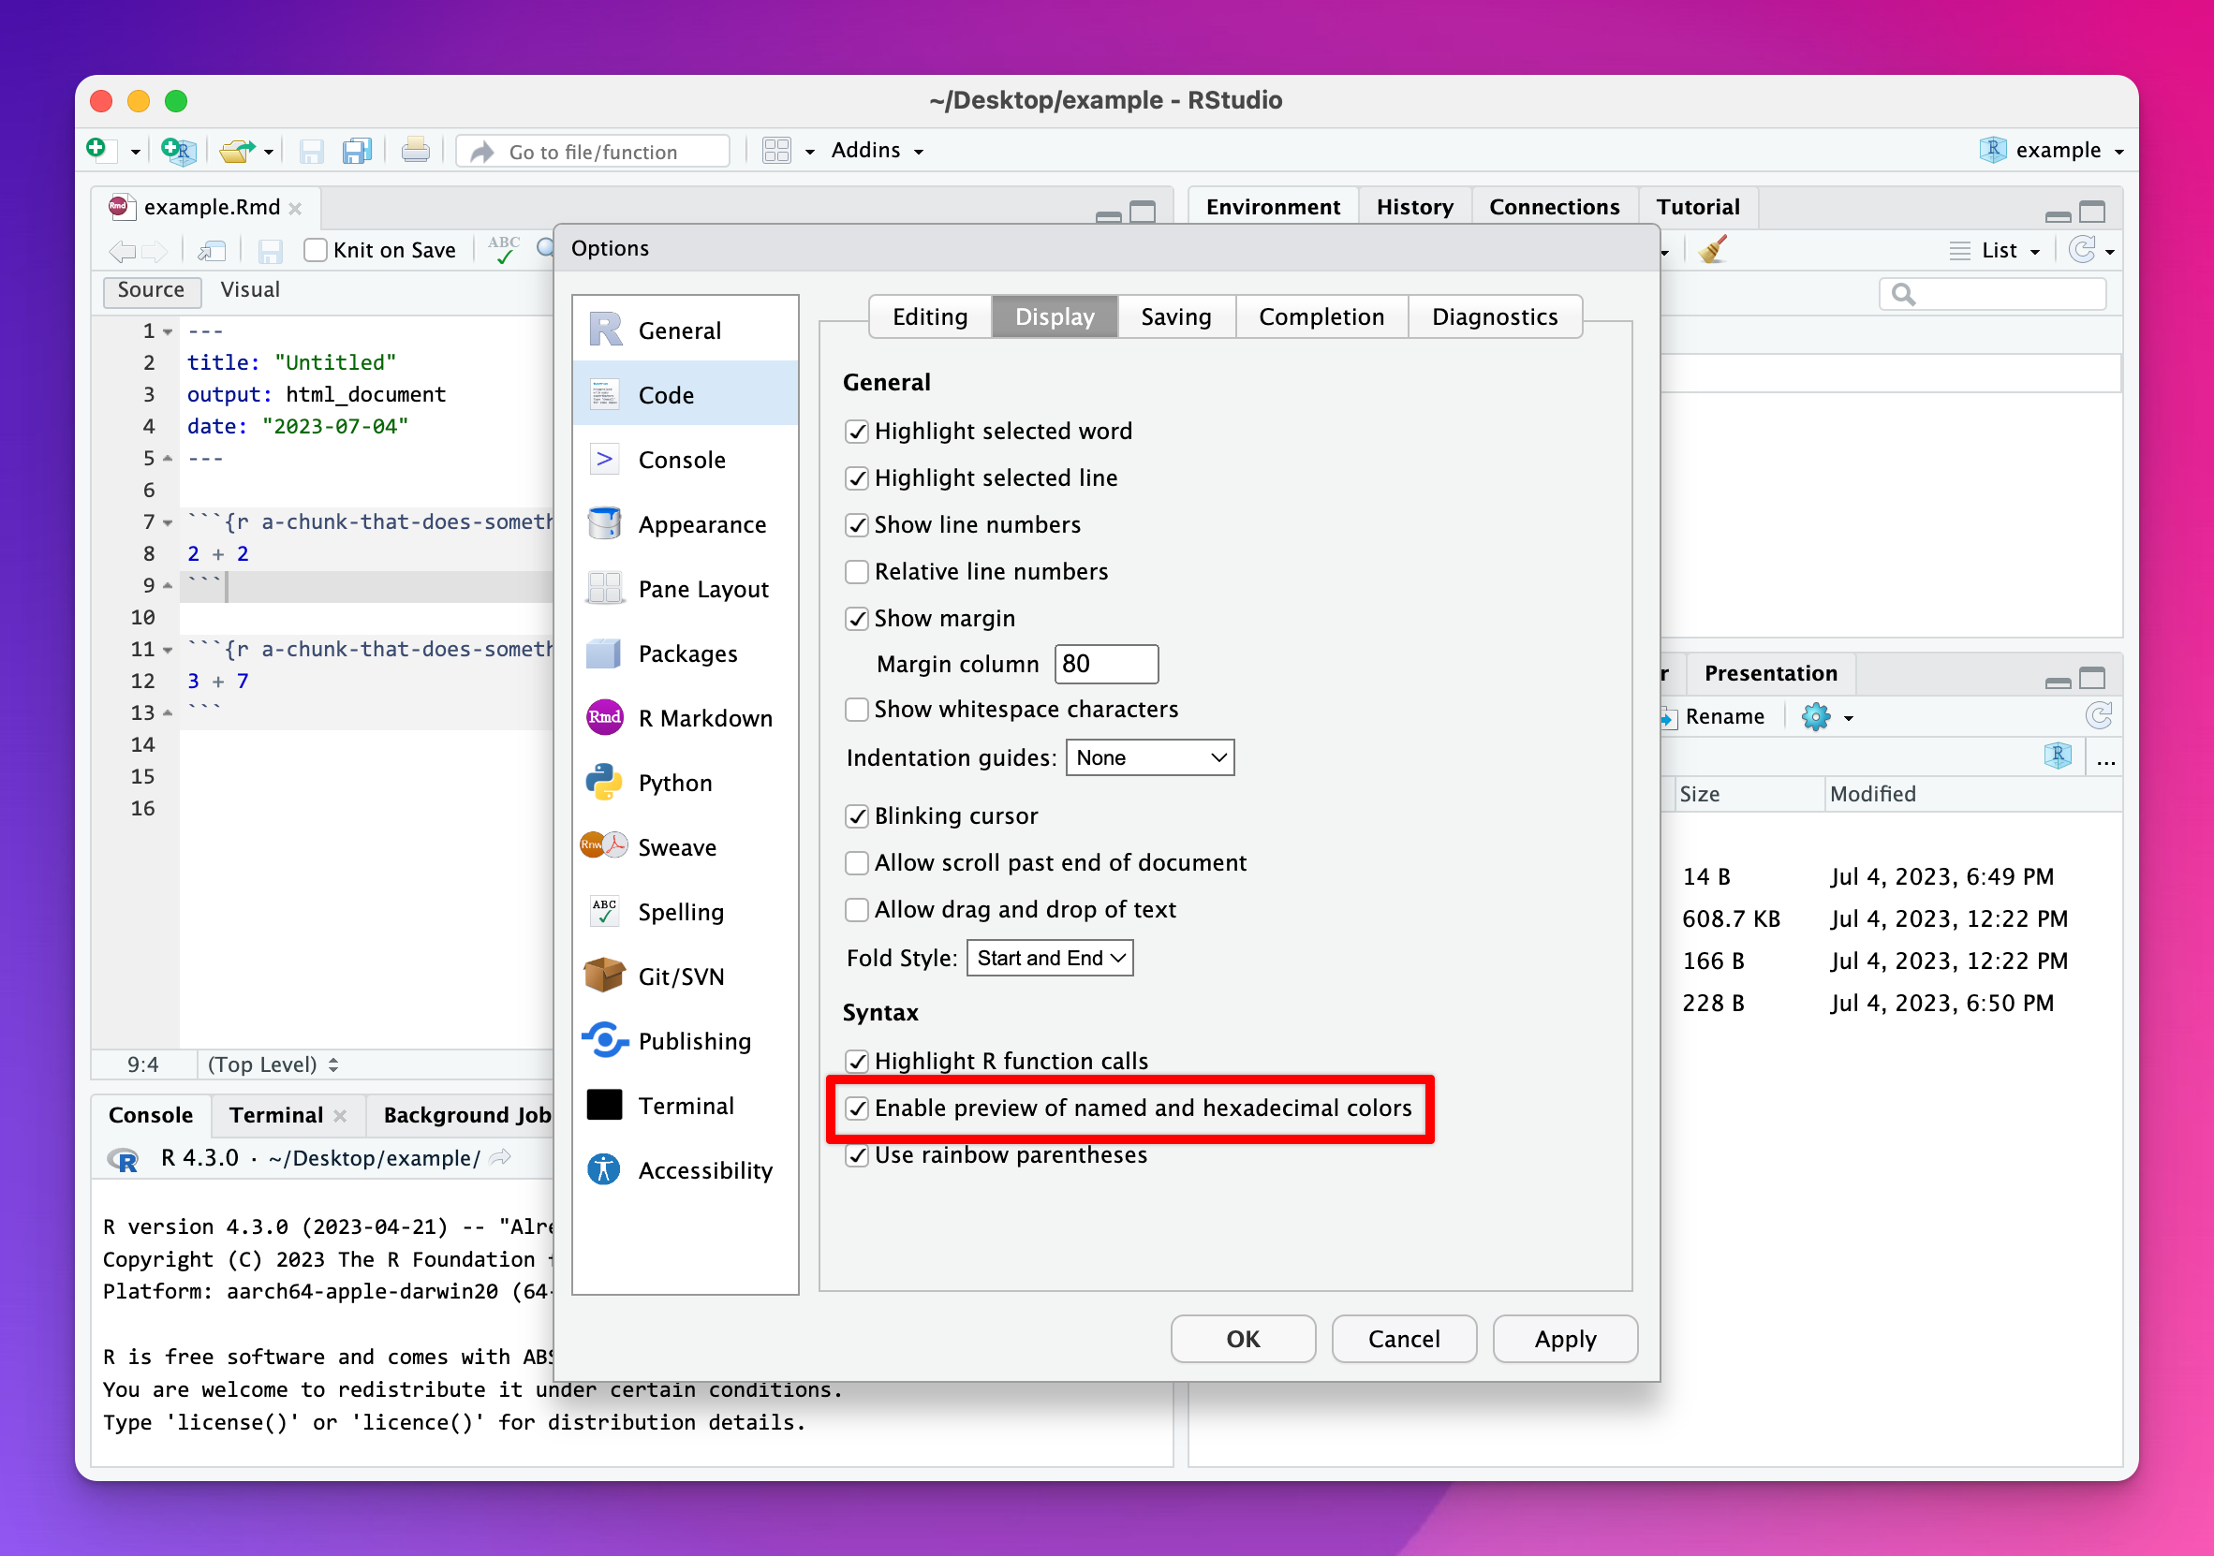Click show in new window icon in editor

pyautogui.click(x=211, y=252)
